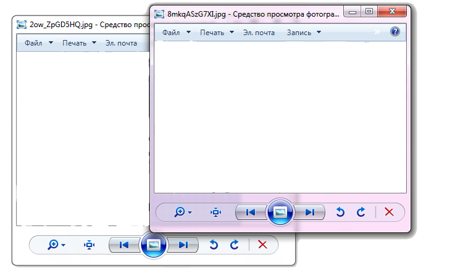
Task: Delete the 8mkqASzG7XI.jpg photo with the red X
Action: 389,212
